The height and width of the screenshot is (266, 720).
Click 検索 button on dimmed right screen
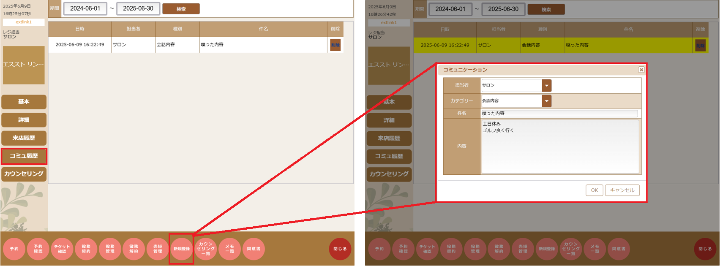click(546, 9)
